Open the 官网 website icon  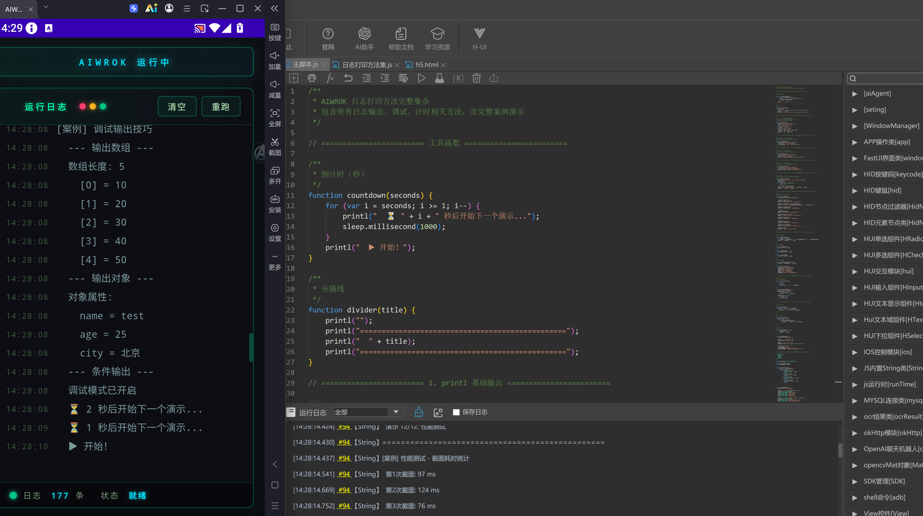328,39
